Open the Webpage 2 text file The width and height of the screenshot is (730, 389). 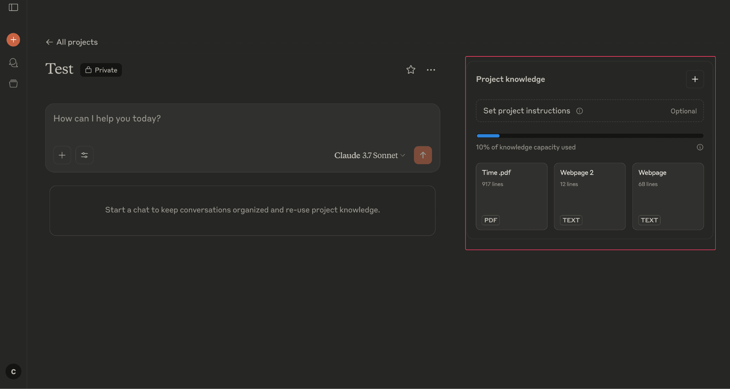tap(589, 196)
